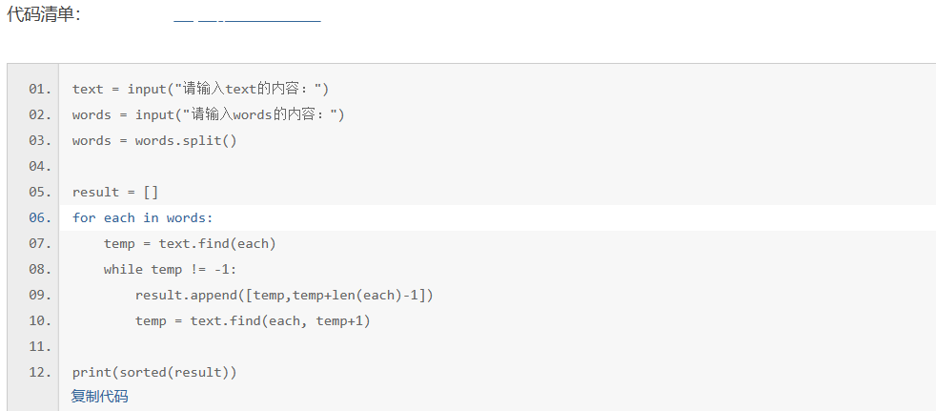This screenshot has width=936, height=411.
Task: Click line number 12 in the gutter
Action: (39, 372)
